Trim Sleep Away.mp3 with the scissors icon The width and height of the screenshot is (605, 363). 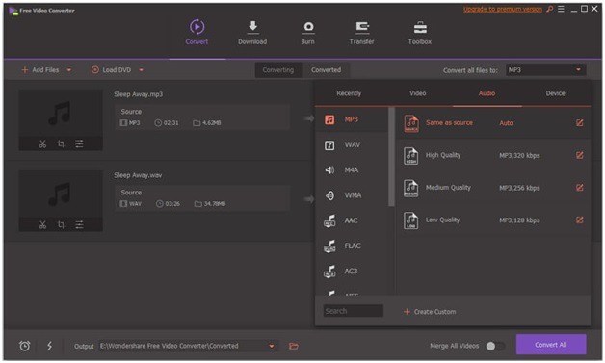(42, 143)
